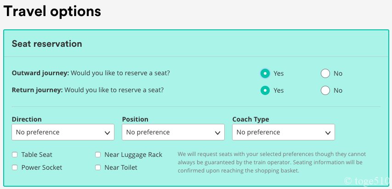Click the Return journey question text
This screenshot has width=392, height=189.
(87, 90)
